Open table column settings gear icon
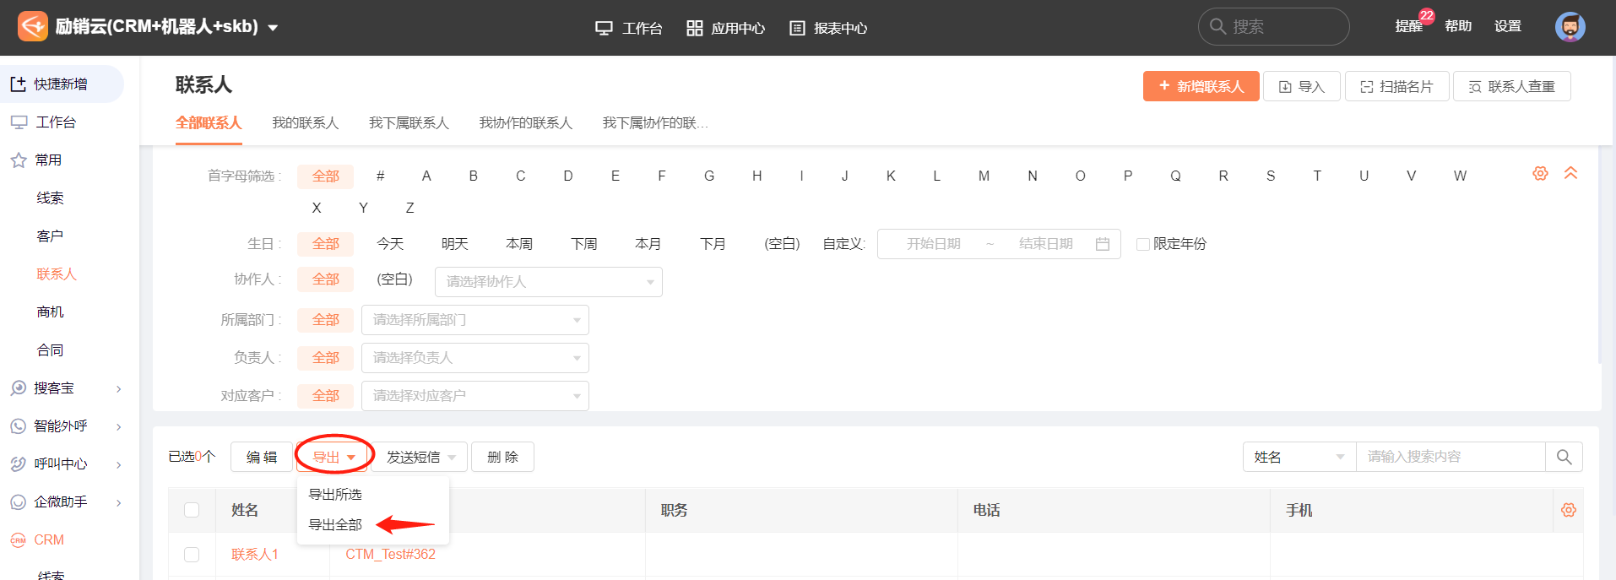This screenshot has width=1616, height=580. 1569,510
